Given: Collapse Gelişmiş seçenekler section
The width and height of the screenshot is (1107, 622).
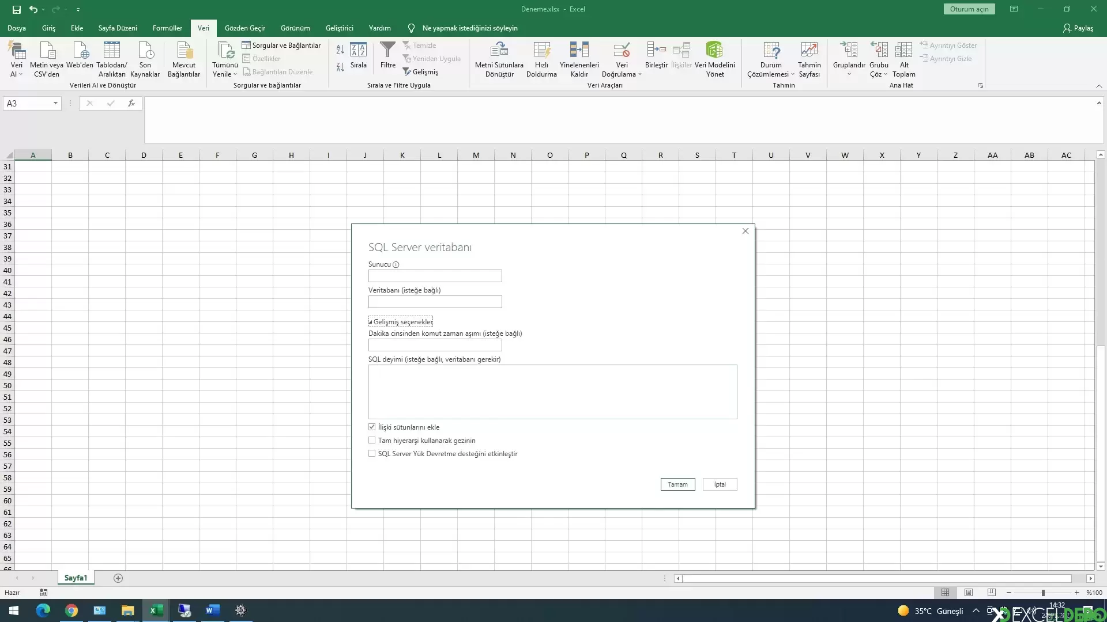Looking at the screenshot, I should (x=401, y=322).
